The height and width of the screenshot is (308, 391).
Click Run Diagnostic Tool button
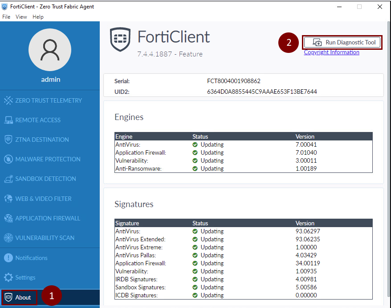[x=342, y=42]
